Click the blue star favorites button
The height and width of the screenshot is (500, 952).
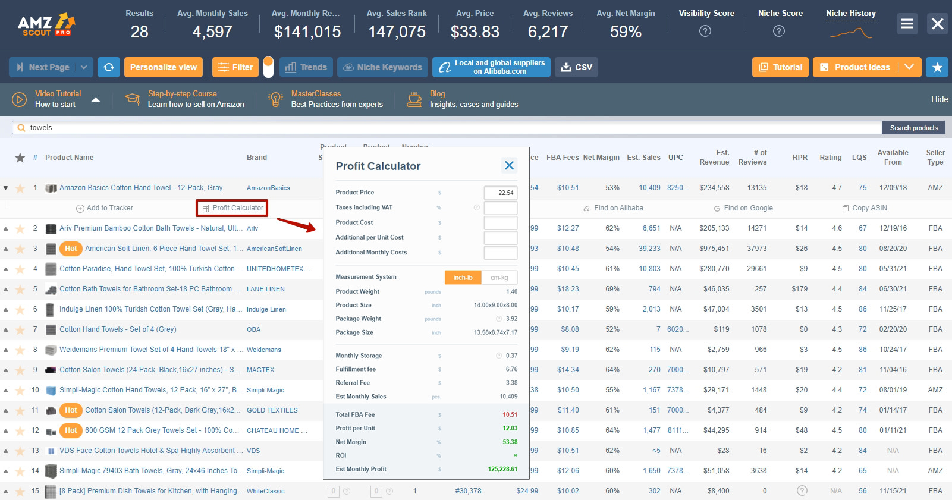click(938, 67)
